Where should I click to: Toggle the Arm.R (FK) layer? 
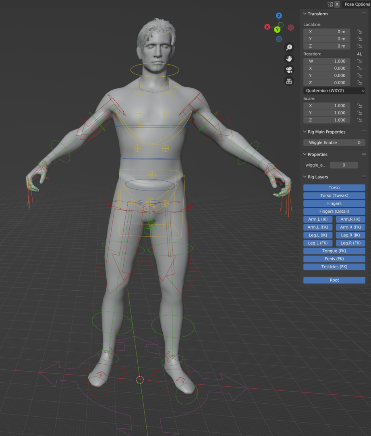[x=350, y=227]
